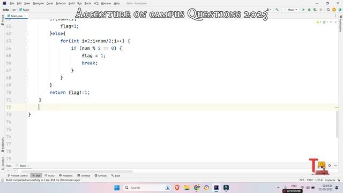Open the Bookmarks tool window
Image resolution: width=343 pixels, height=193 pixels.
point(2,145)
